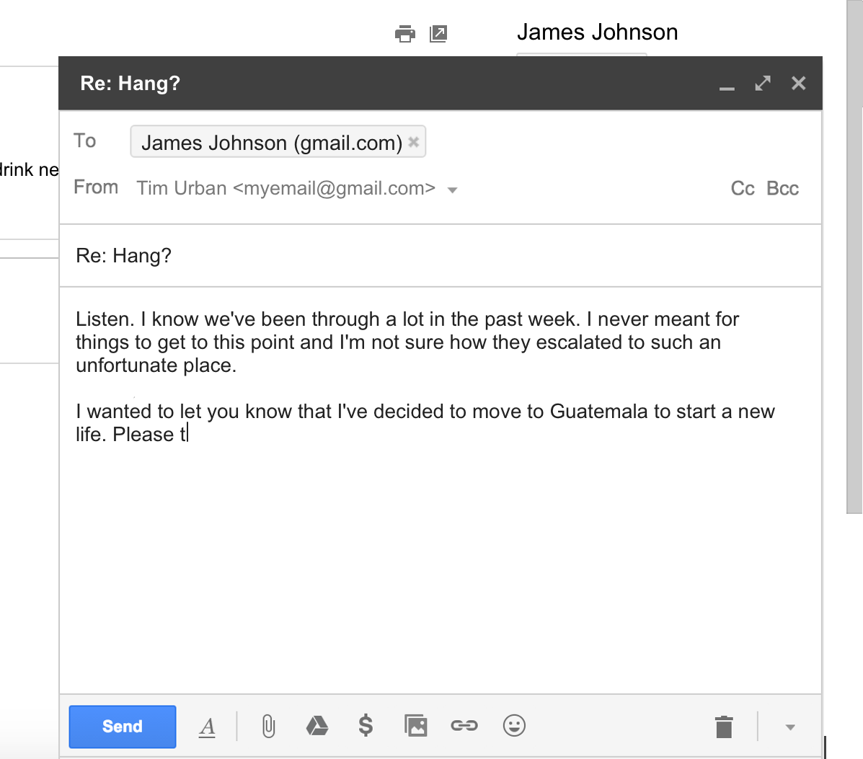Open conversation in new window icon
Viewport: 863px width, 759px height.
click(x=438, y=34)
